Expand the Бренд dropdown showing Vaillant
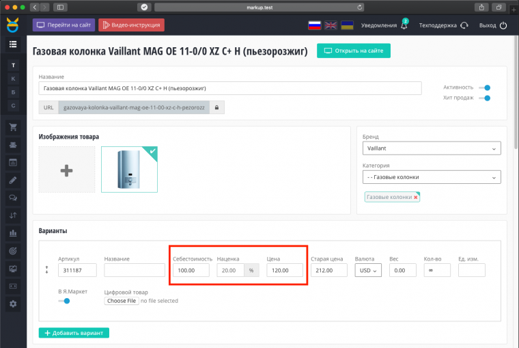 (431, 149)
